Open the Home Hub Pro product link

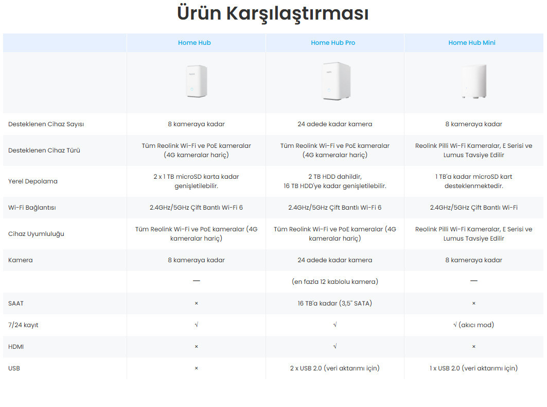point(333,43)
